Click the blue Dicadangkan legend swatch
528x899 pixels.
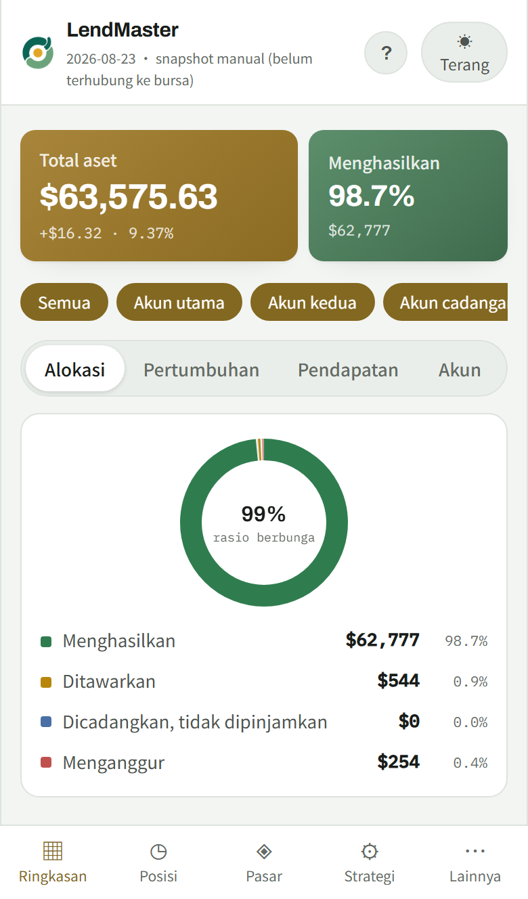tap(46, 722)
